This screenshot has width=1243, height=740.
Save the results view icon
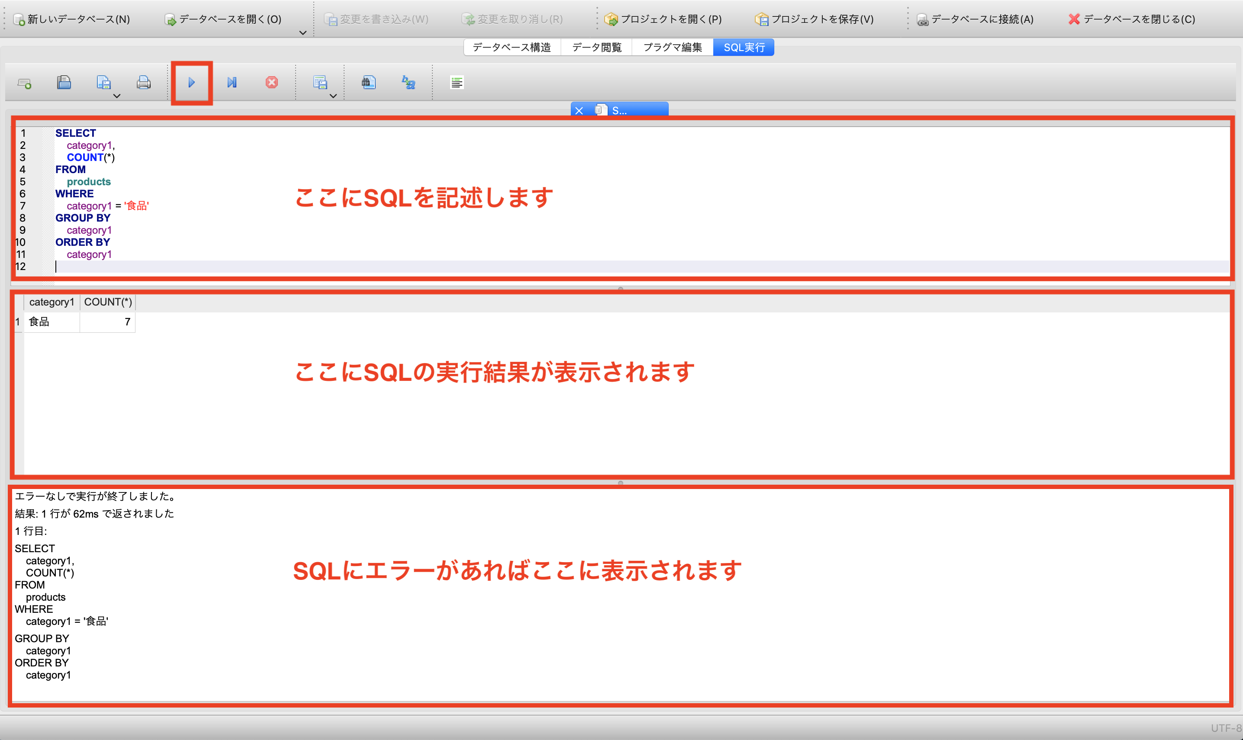point(319,82)
